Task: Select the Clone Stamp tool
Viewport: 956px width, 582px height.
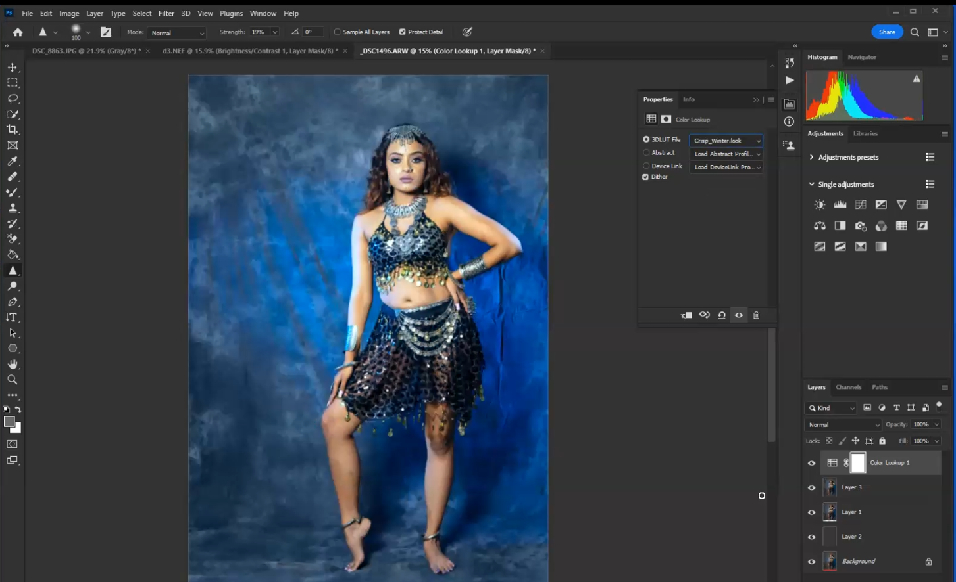Action: [13, 208]
